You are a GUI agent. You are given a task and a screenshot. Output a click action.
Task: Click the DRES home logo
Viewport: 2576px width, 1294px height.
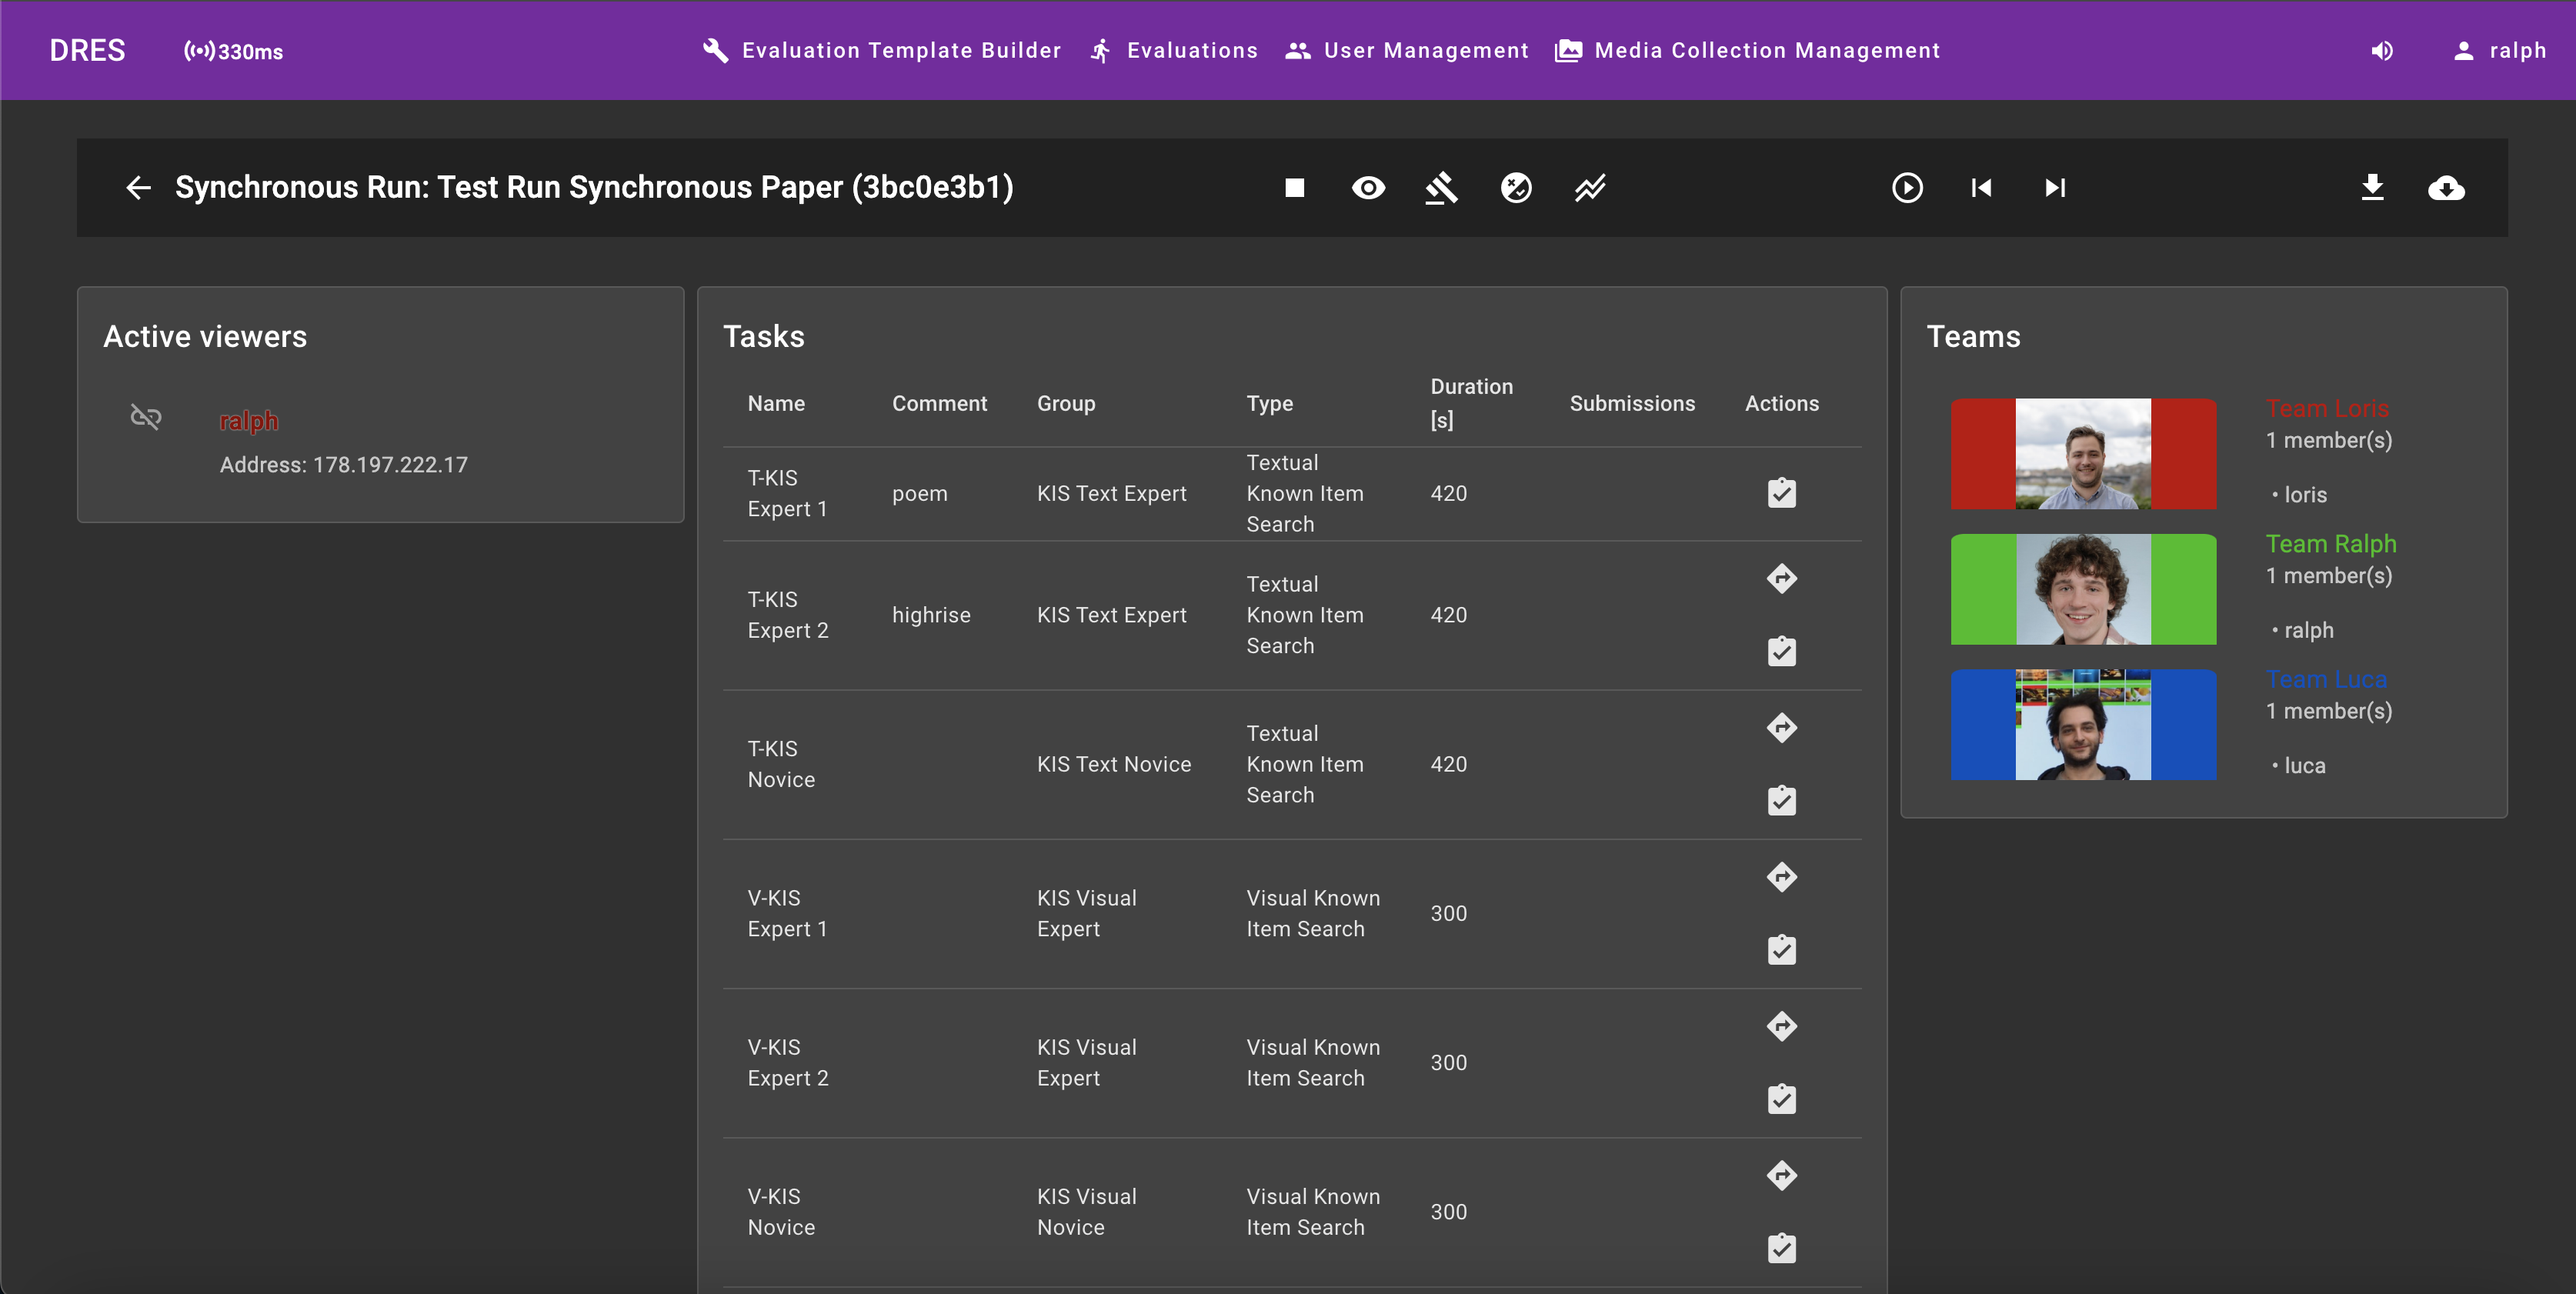[88, 51]
